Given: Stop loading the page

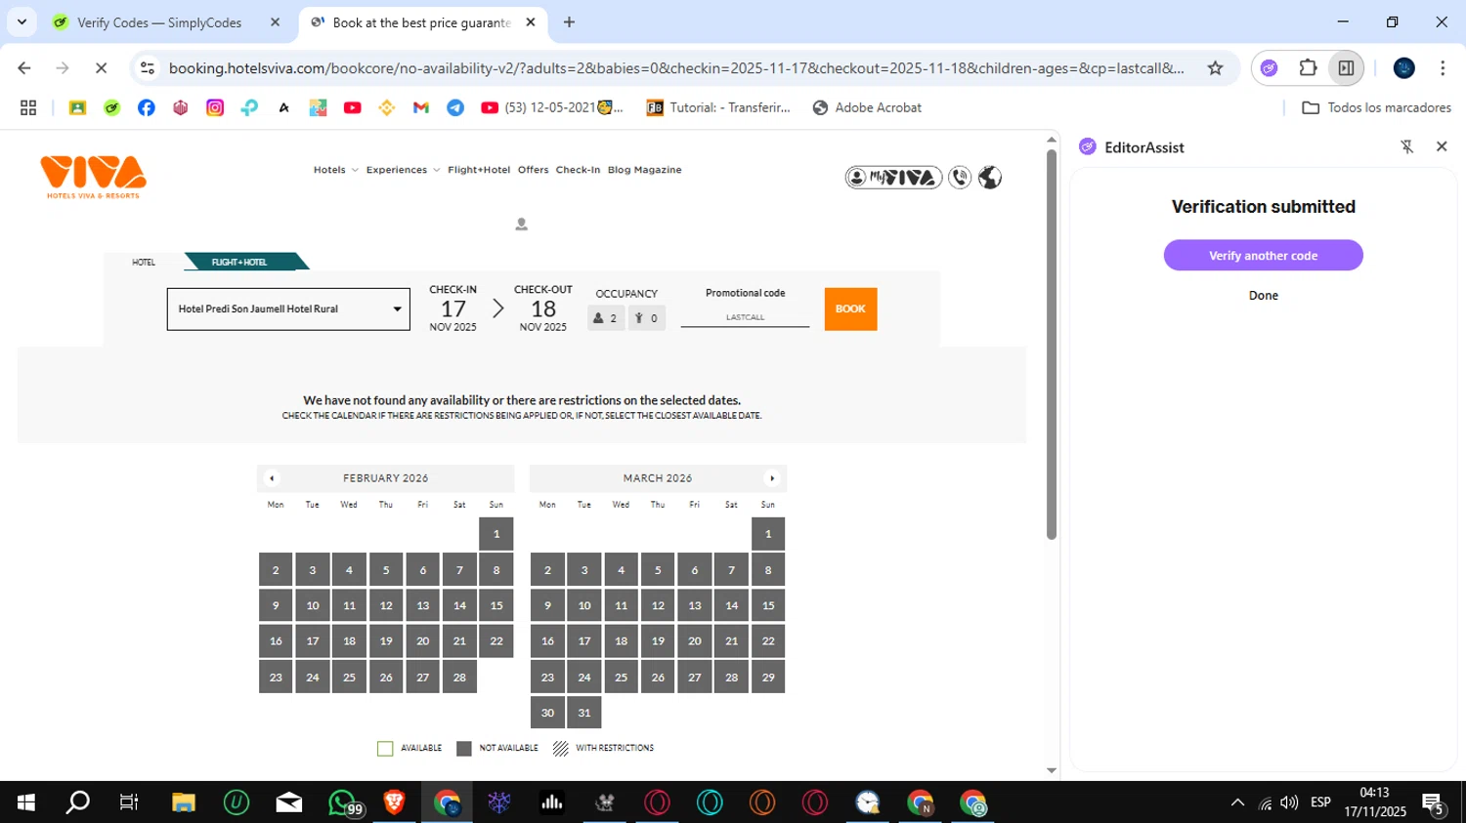Looking at the screenshot, I should [101, 68].
